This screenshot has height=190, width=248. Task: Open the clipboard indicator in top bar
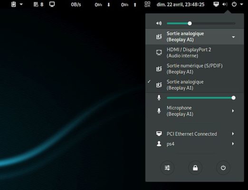[x=14, y=4]
